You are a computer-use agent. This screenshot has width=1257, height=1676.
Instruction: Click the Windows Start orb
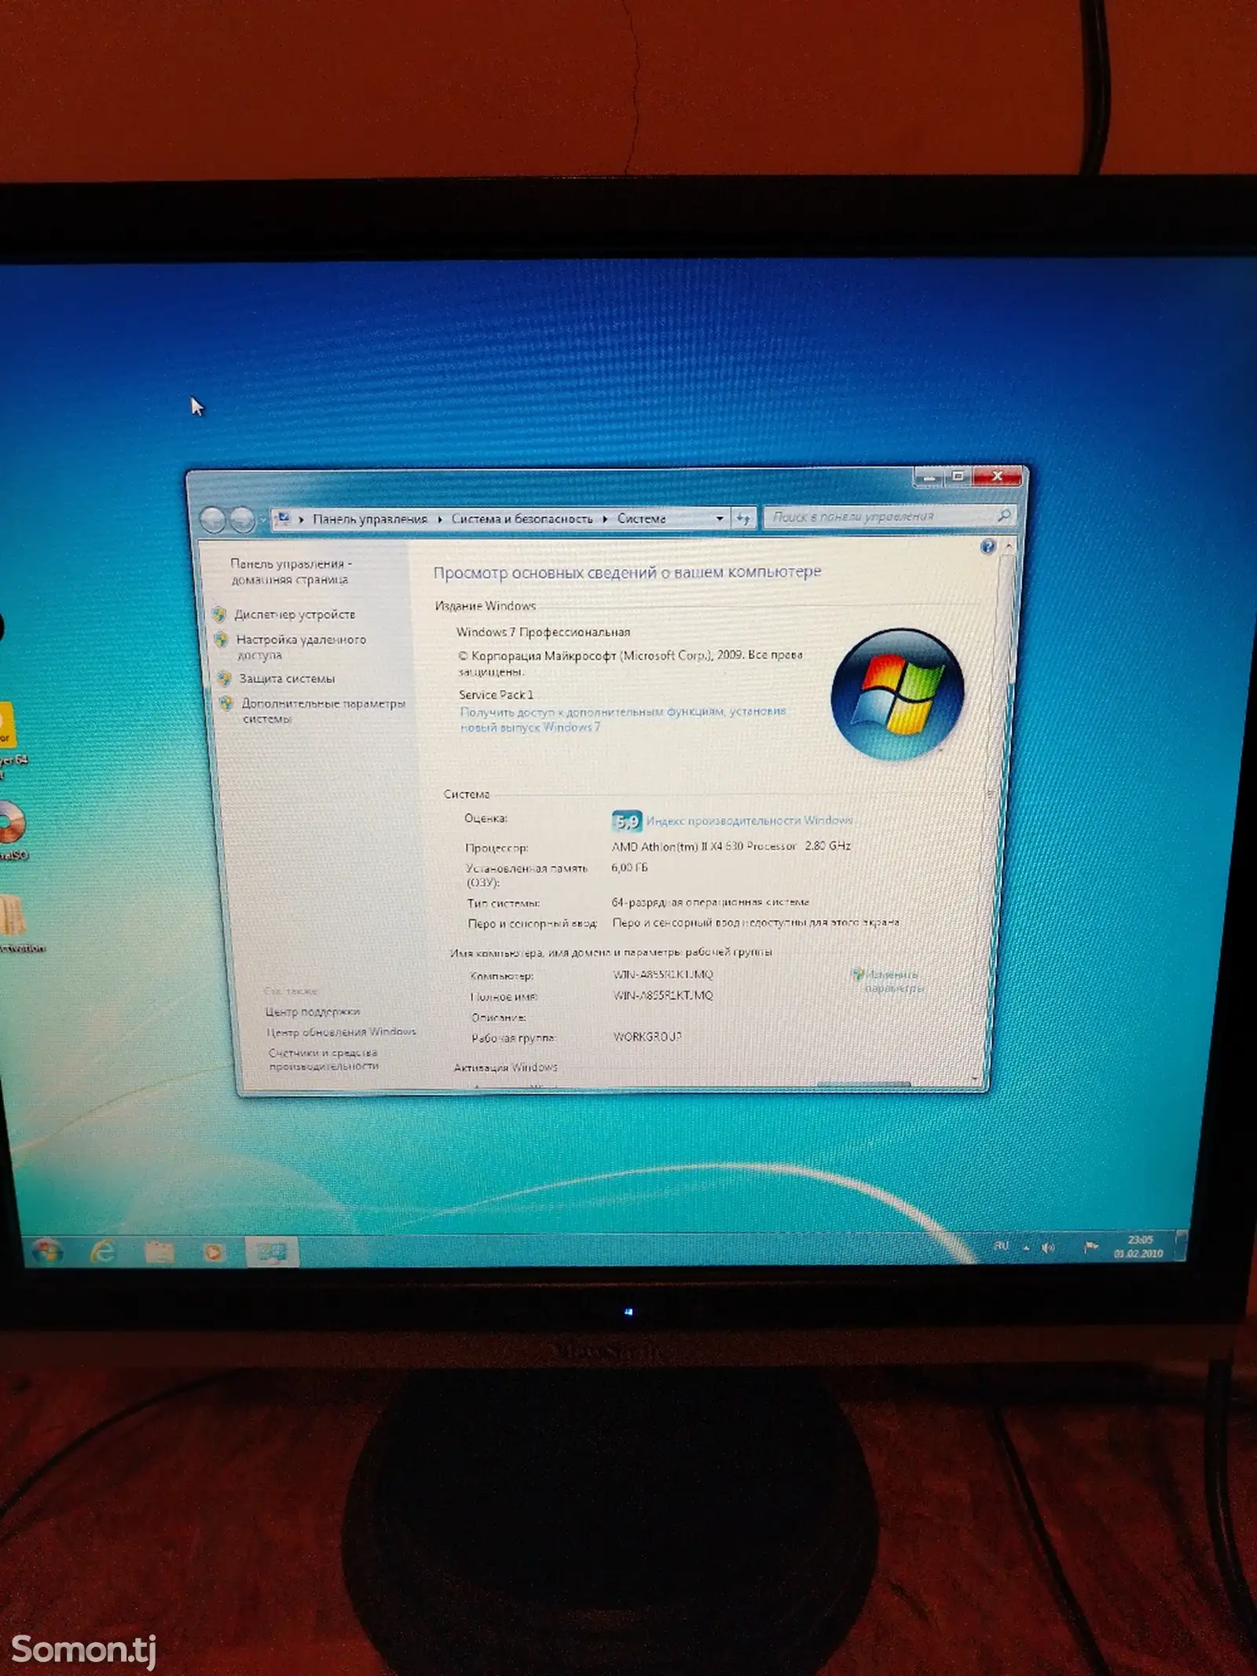47,1251
